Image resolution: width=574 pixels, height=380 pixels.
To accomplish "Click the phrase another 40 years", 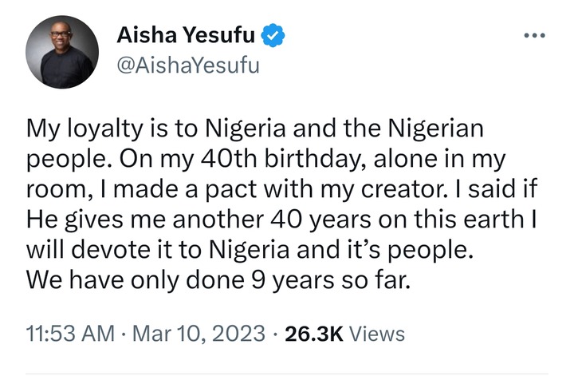I will [x=272, y=220].
